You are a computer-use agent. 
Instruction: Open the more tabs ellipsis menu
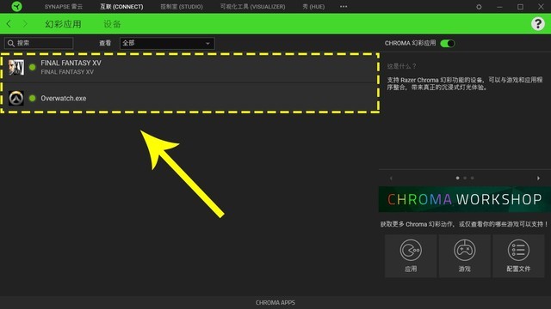[x=344, y=6]
